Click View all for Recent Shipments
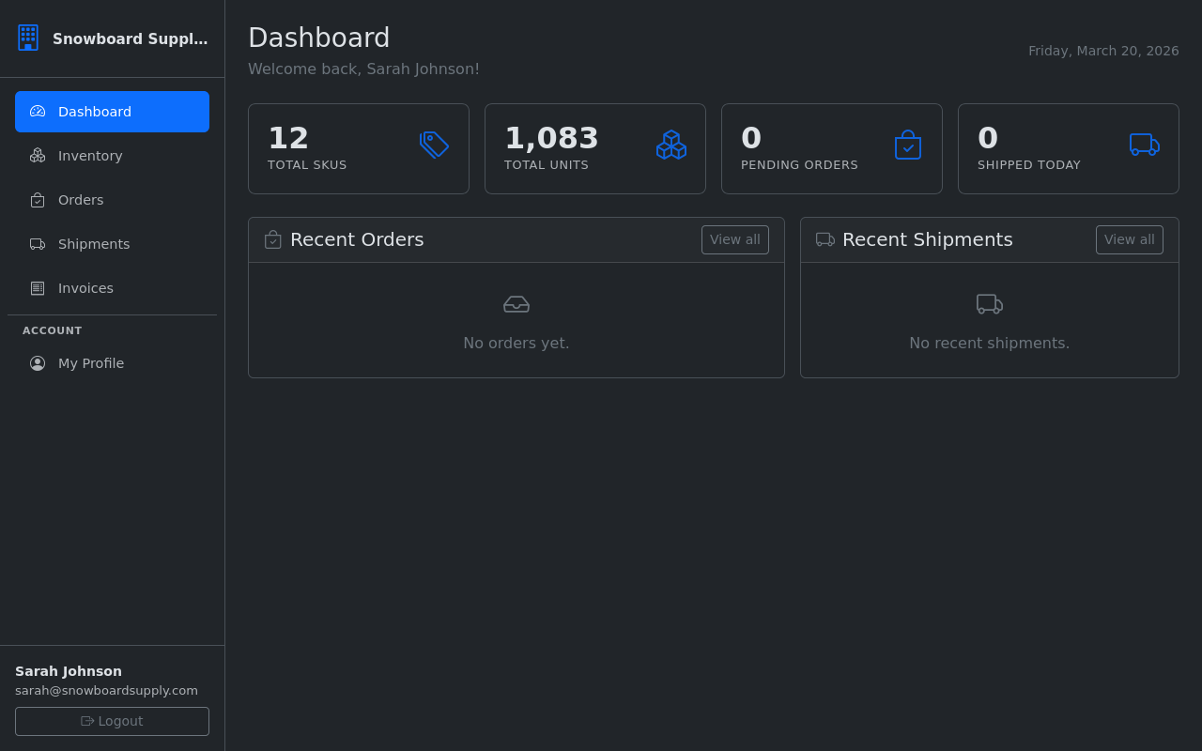The height and width of the screenshot is (751, 1202). [x=1130, y=239]
